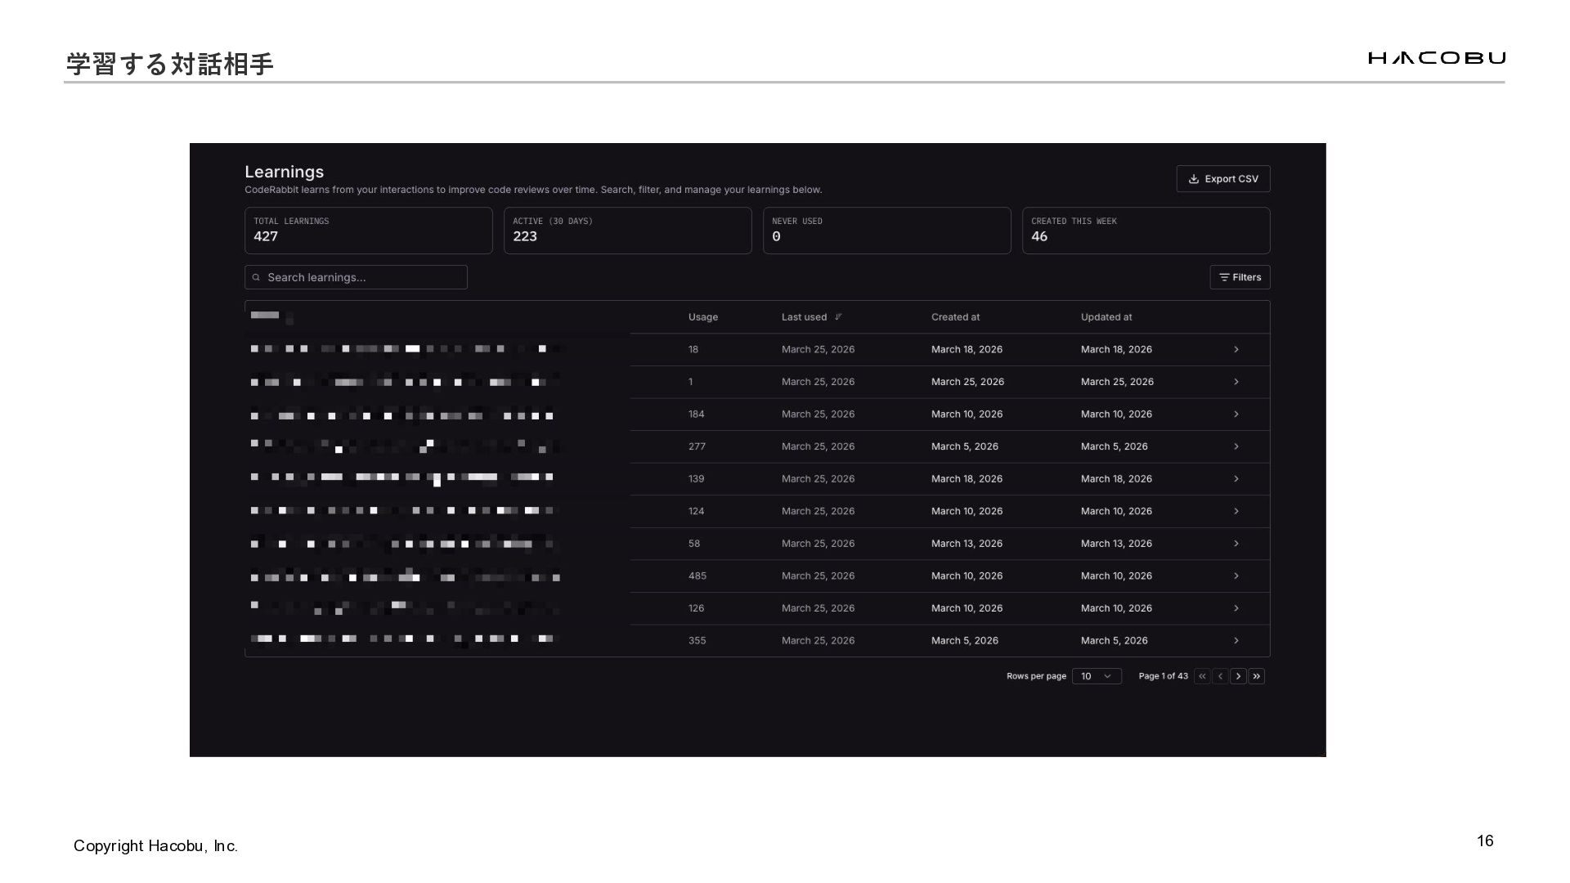Expand the row with usage 184
1570x883 pixels.
pos(1236,415)
